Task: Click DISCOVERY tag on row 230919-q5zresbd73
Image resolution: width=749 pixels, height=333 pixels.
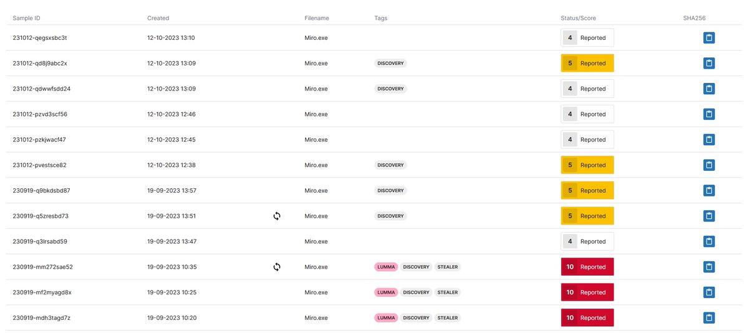Action: pos(391,216)
